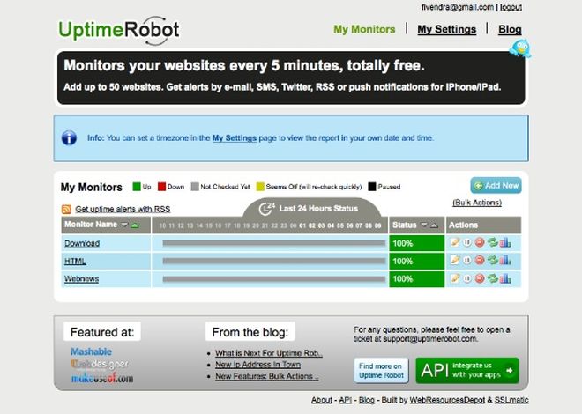
Task: Open the Download monitor link
Action: pos(82,243)
